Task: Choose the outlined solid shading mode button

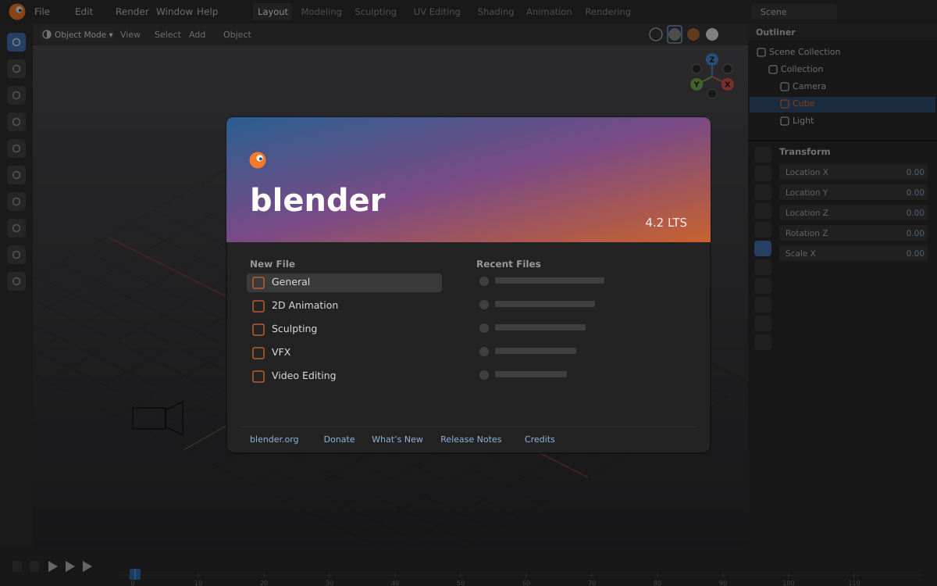Action: (675, 34)
